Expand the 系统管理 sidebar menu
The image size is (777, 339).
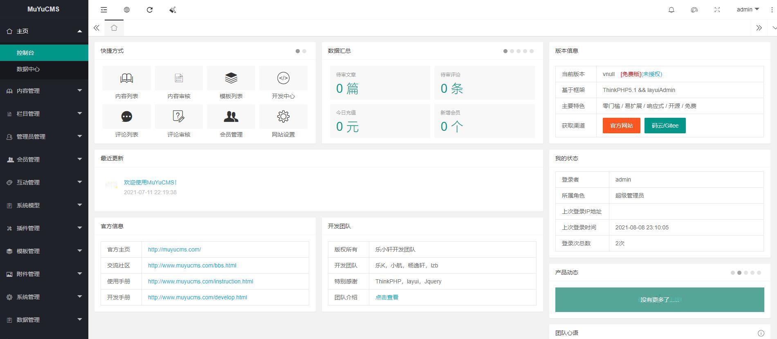44,297
